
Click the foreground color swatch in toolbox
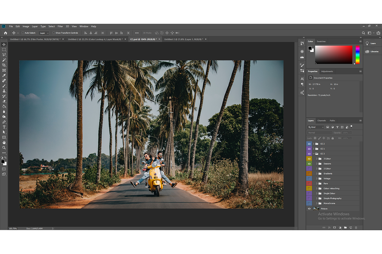coord(3,162)
